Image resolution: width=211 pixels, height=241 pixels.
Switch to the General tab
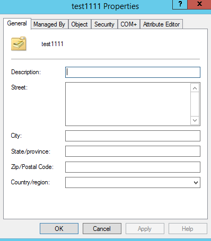17,23
